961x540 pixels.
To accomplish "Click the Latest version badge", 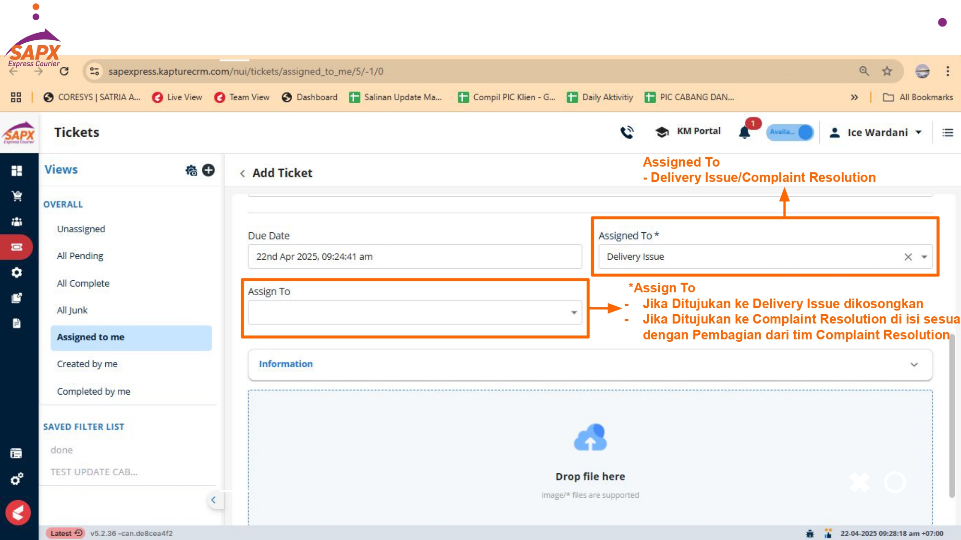I will tap(66, 533).
